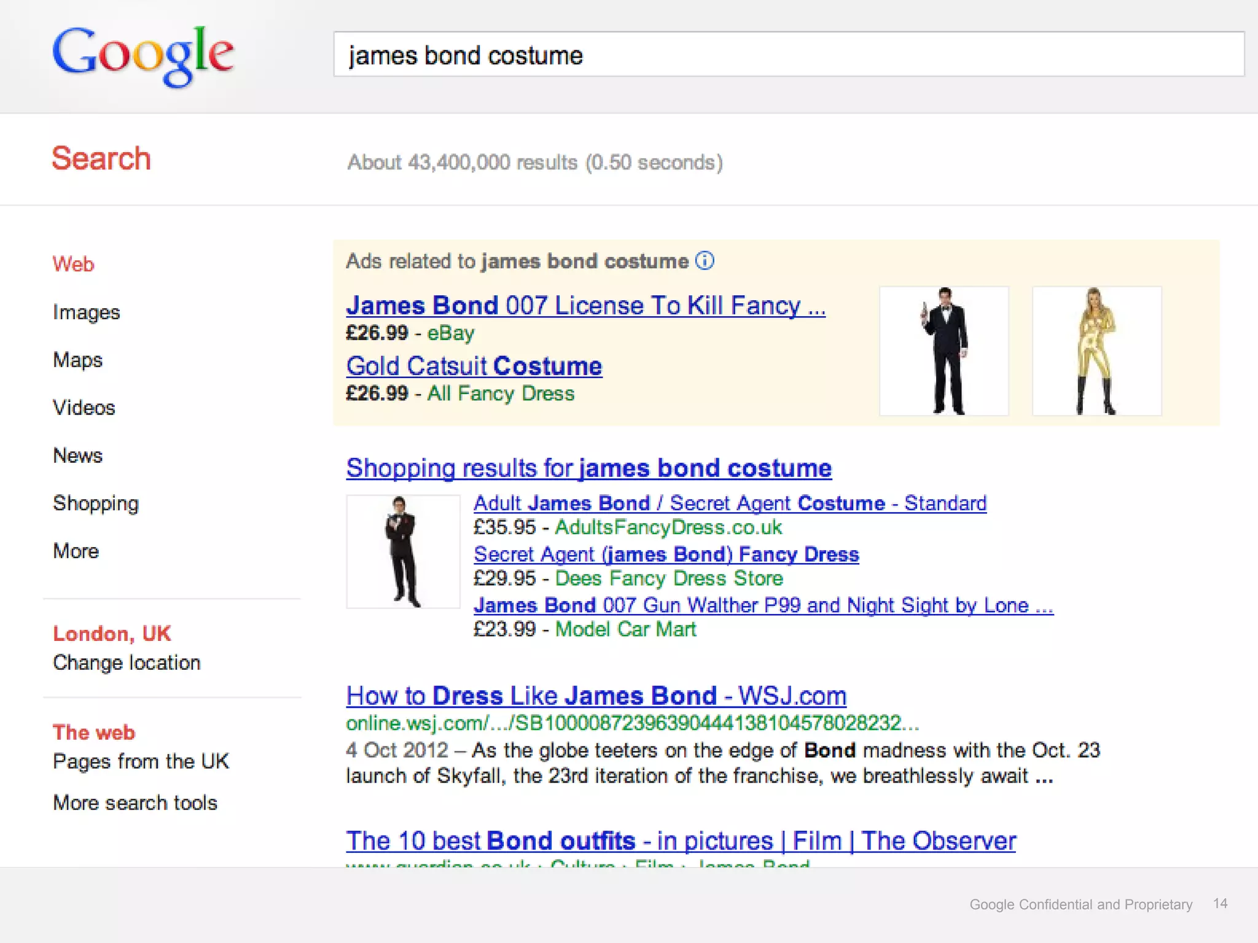Click the London, UK location label
The image size is (1258, 943).
[112, 634]
